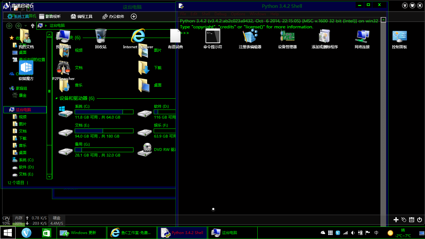Open the 下载 folder in Explorer content
The width and height of the screenshot is (425, 239).
click(x=151, y=68)
